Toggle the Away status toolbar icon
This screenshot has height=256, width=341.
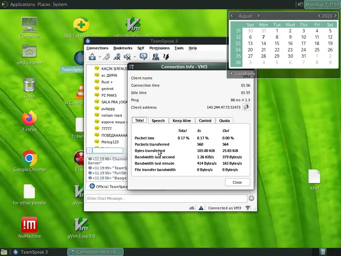click(107, 57)
